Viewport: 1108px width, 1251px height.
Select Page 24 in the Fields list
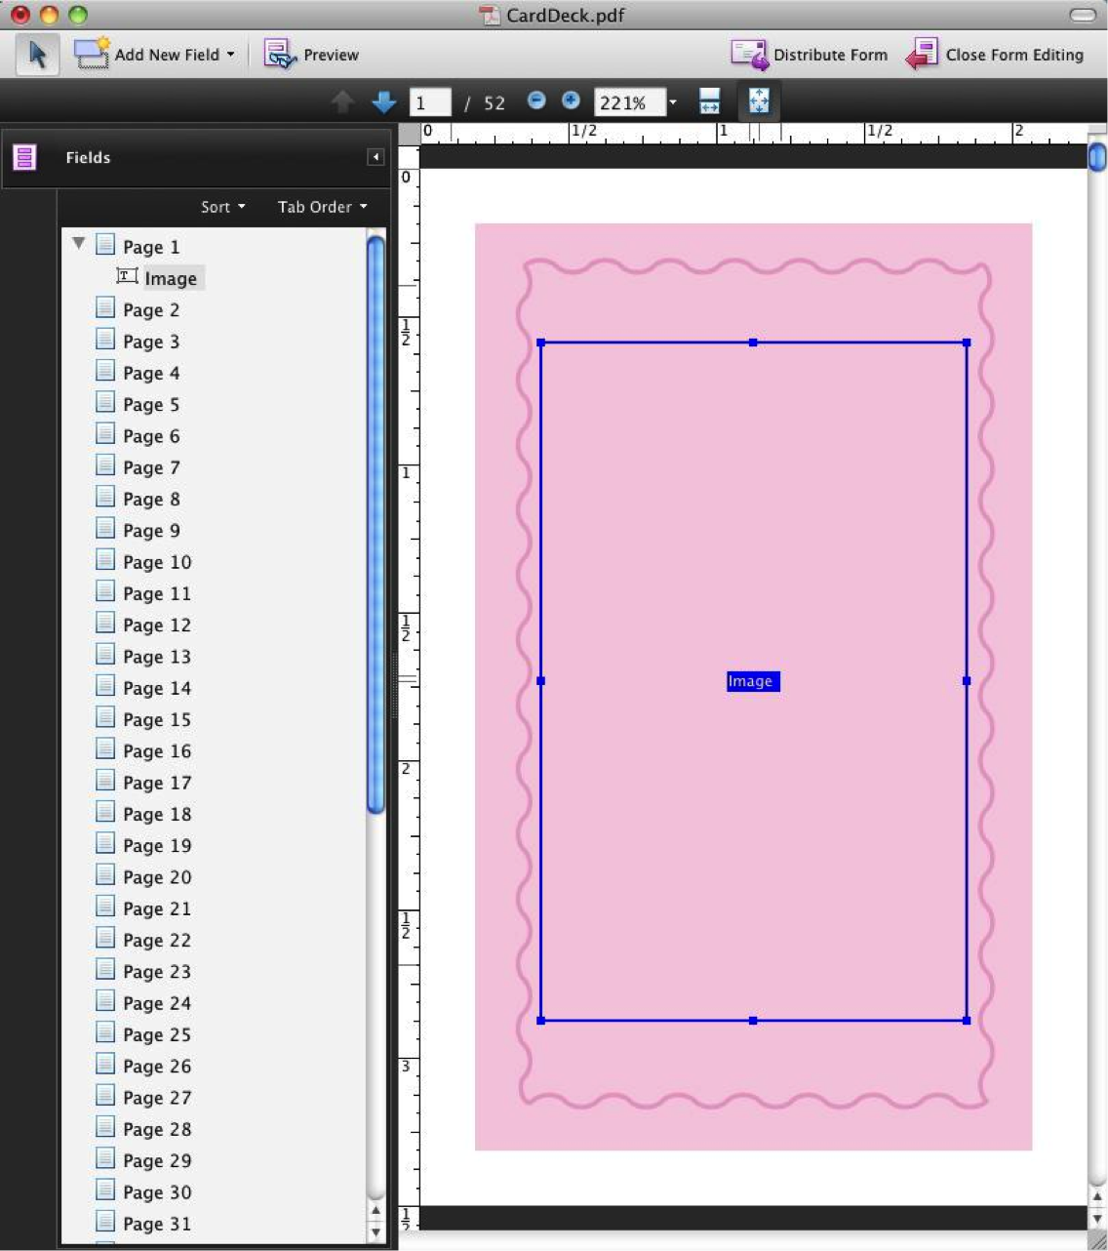click(157, 1004)
